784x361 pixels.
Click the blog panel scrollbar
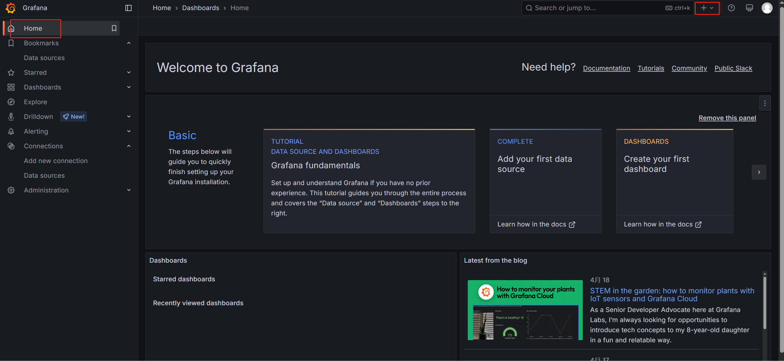tap(765, 303)
